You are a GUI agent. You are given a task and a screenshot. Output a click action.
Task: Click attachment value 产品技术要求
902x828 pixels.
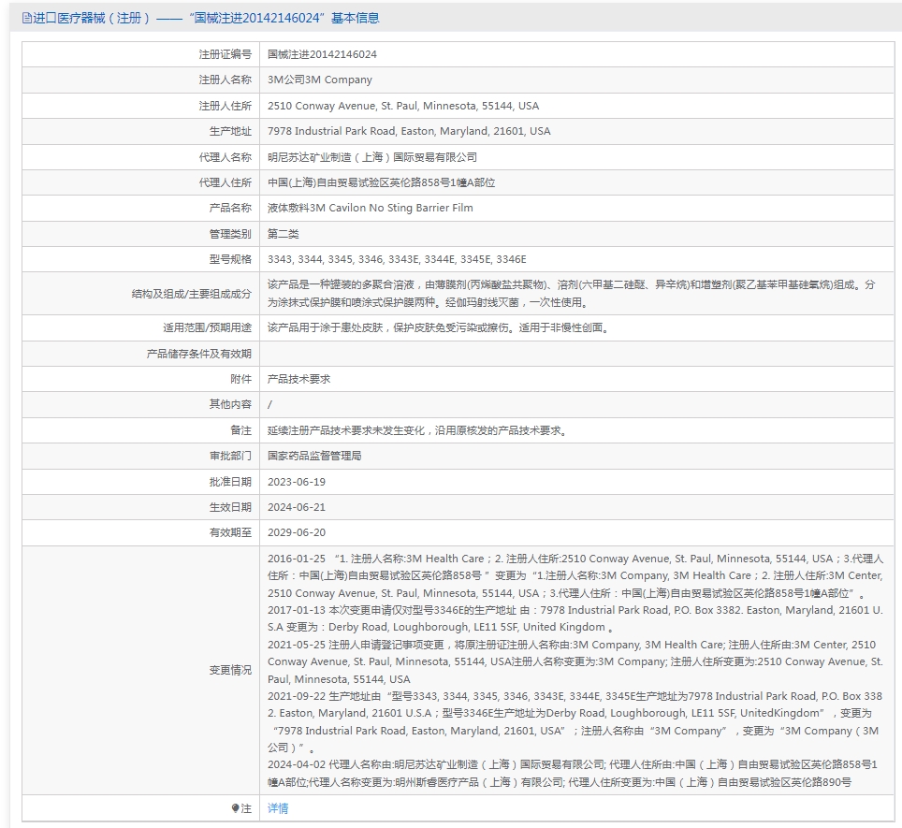coord(299,379)
